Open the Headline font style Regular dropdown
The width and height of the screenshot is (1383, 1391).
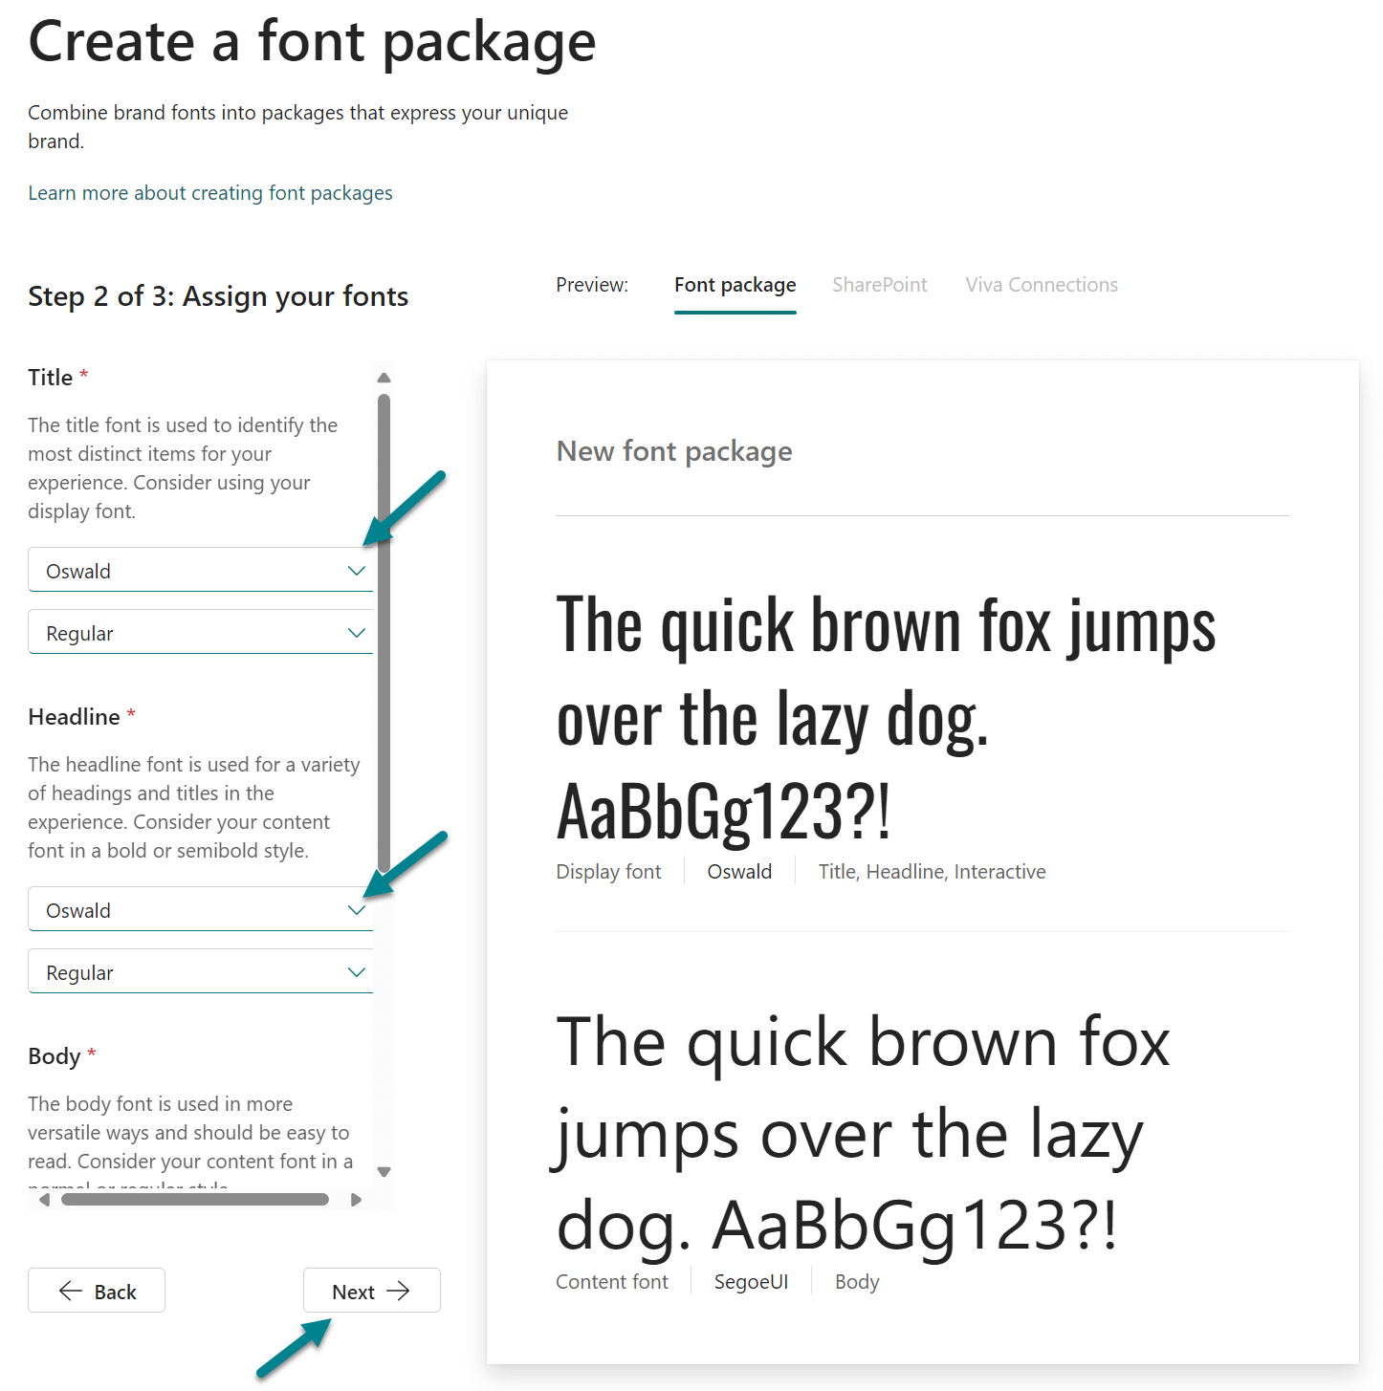point(191,972)
